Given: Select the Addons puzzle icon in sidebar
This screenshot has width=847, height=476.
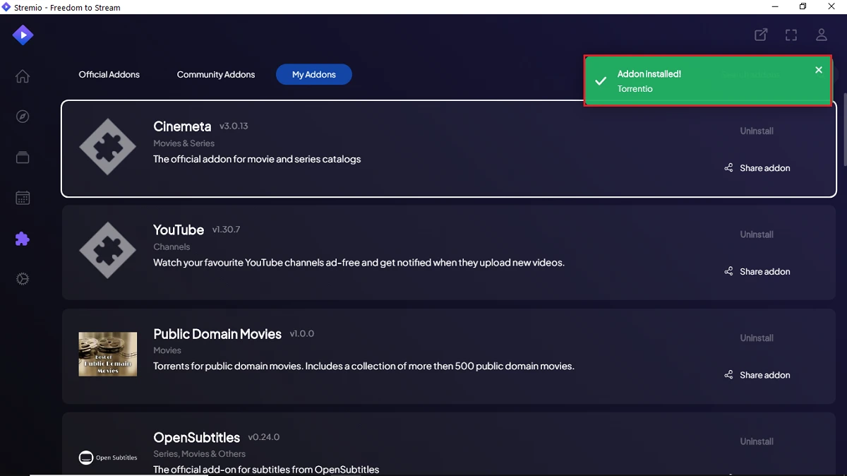Looking at the screenshot, I should pyautogui.click(x=23, y=239).
